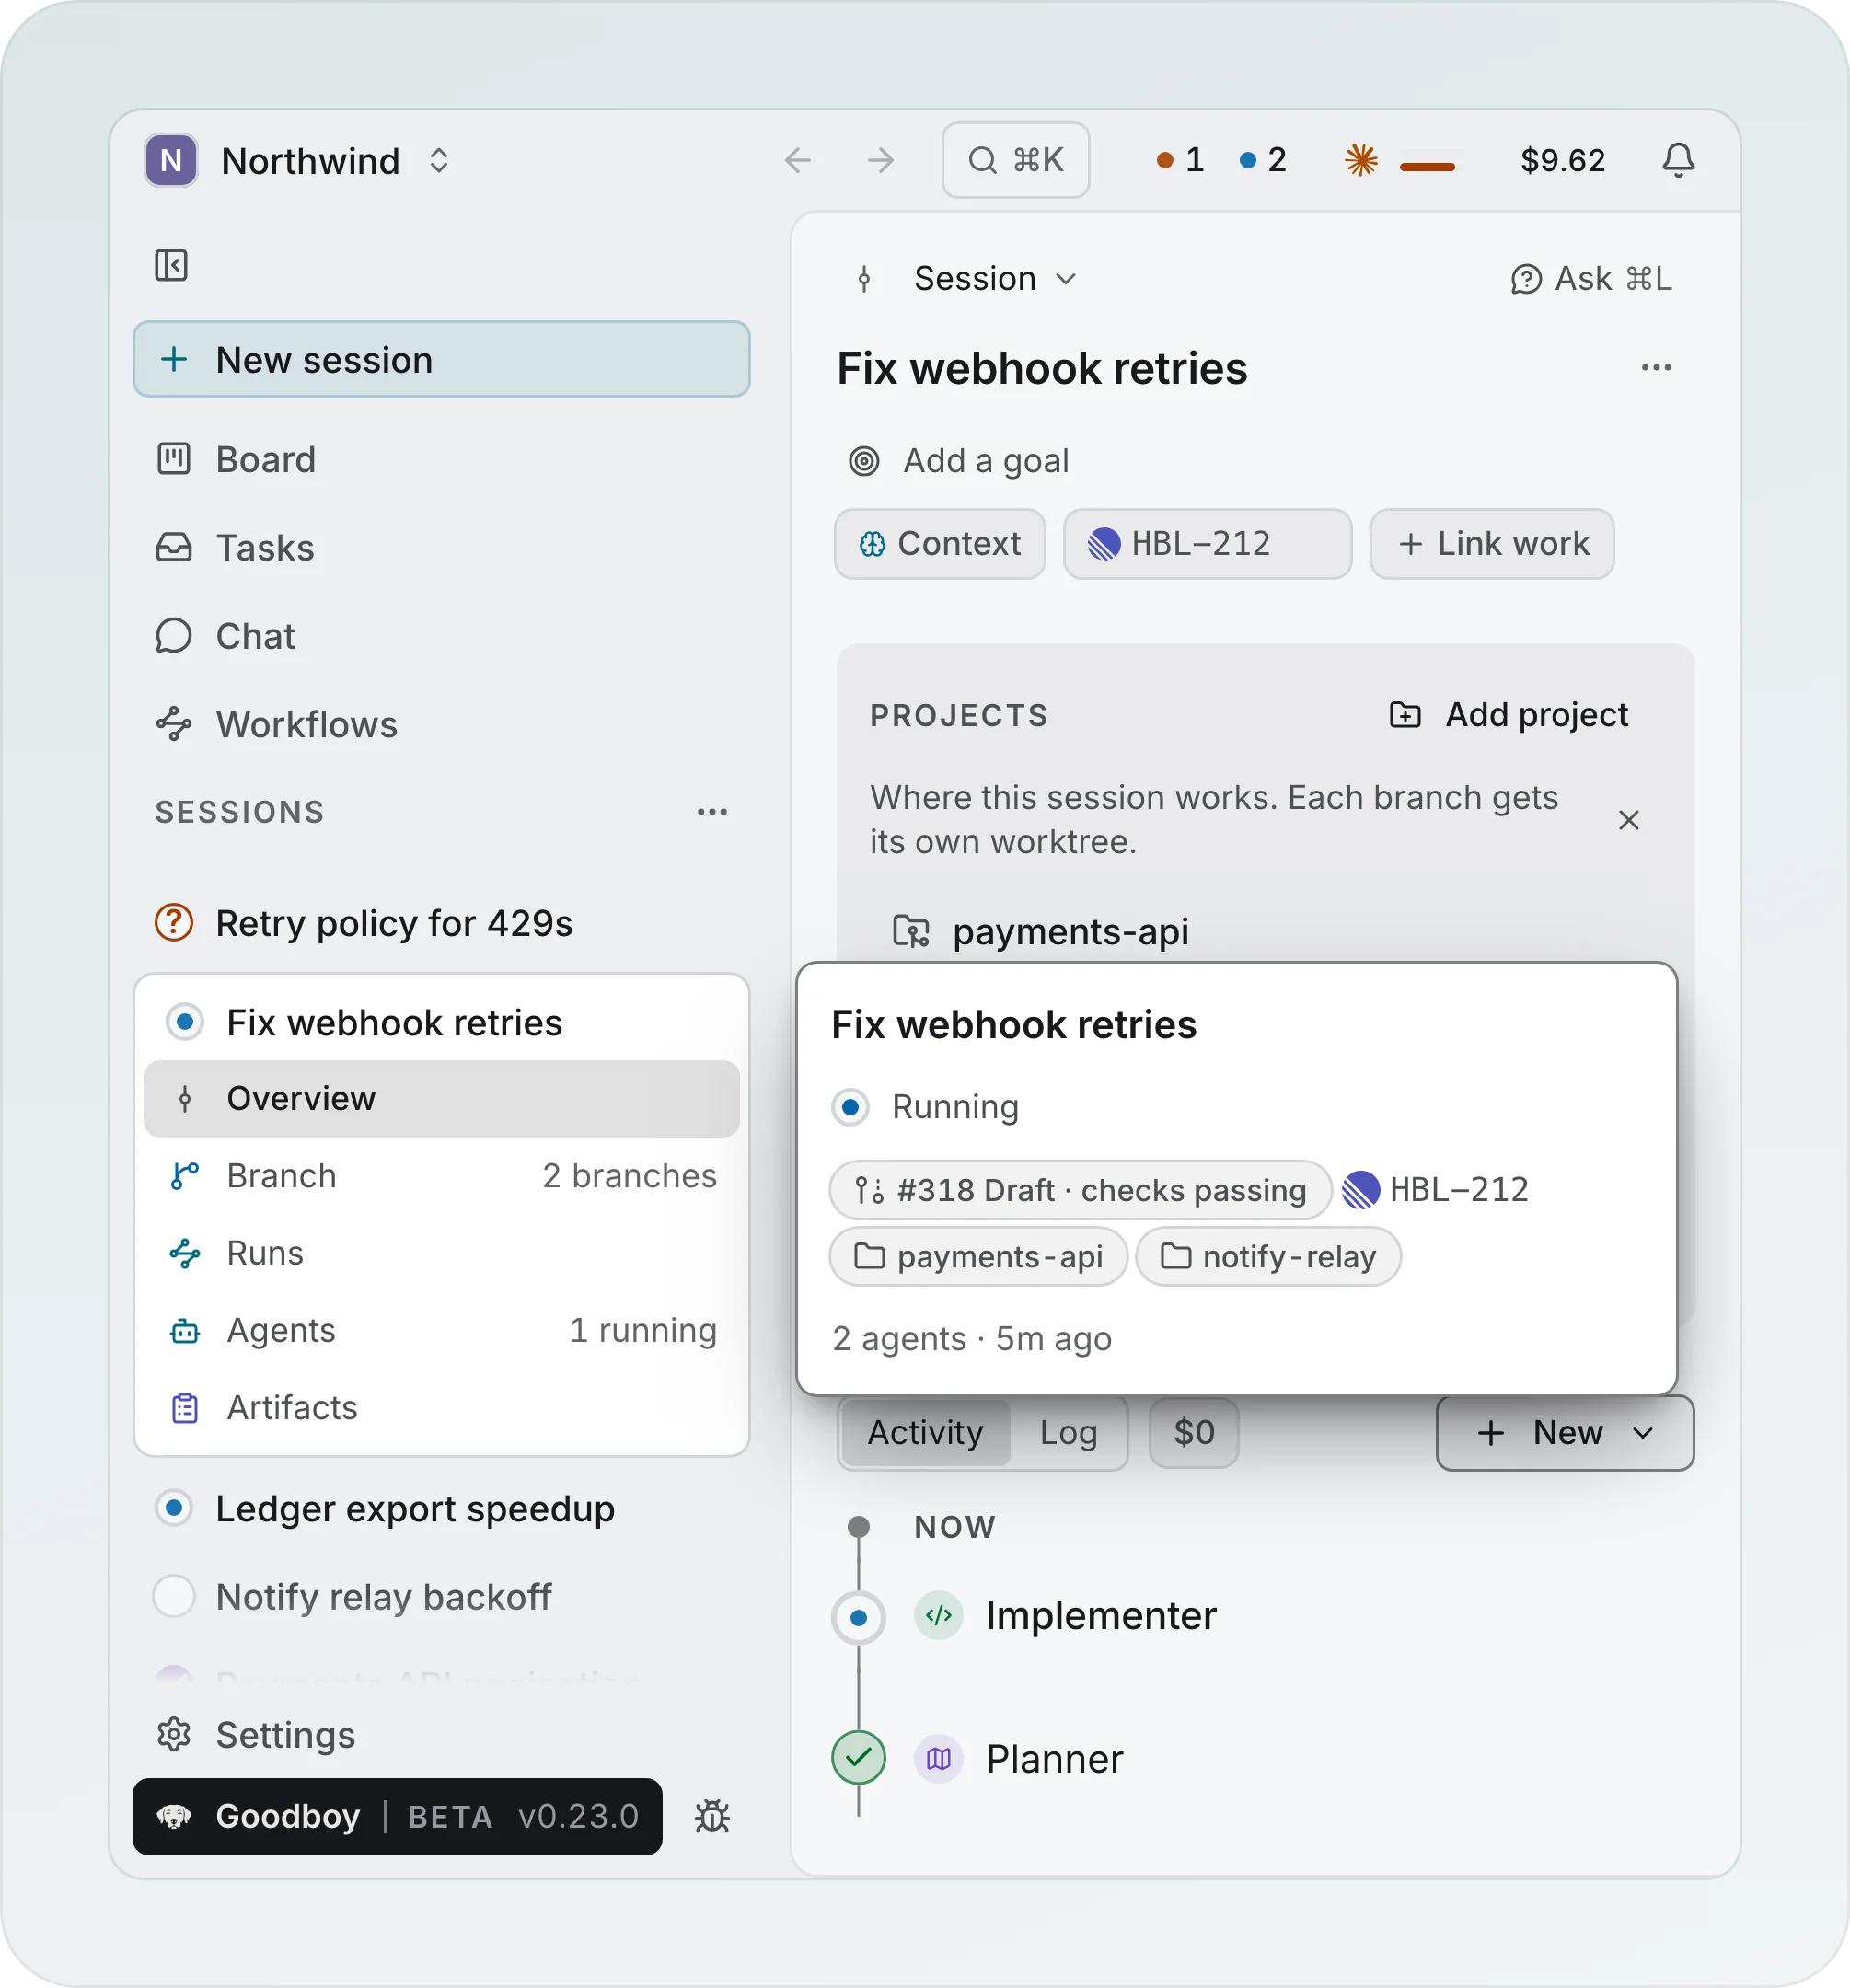Viewport: 1850px width, 1988px height.
Task: Open the Northwind workspace switcher
Action: coord(300,160)
